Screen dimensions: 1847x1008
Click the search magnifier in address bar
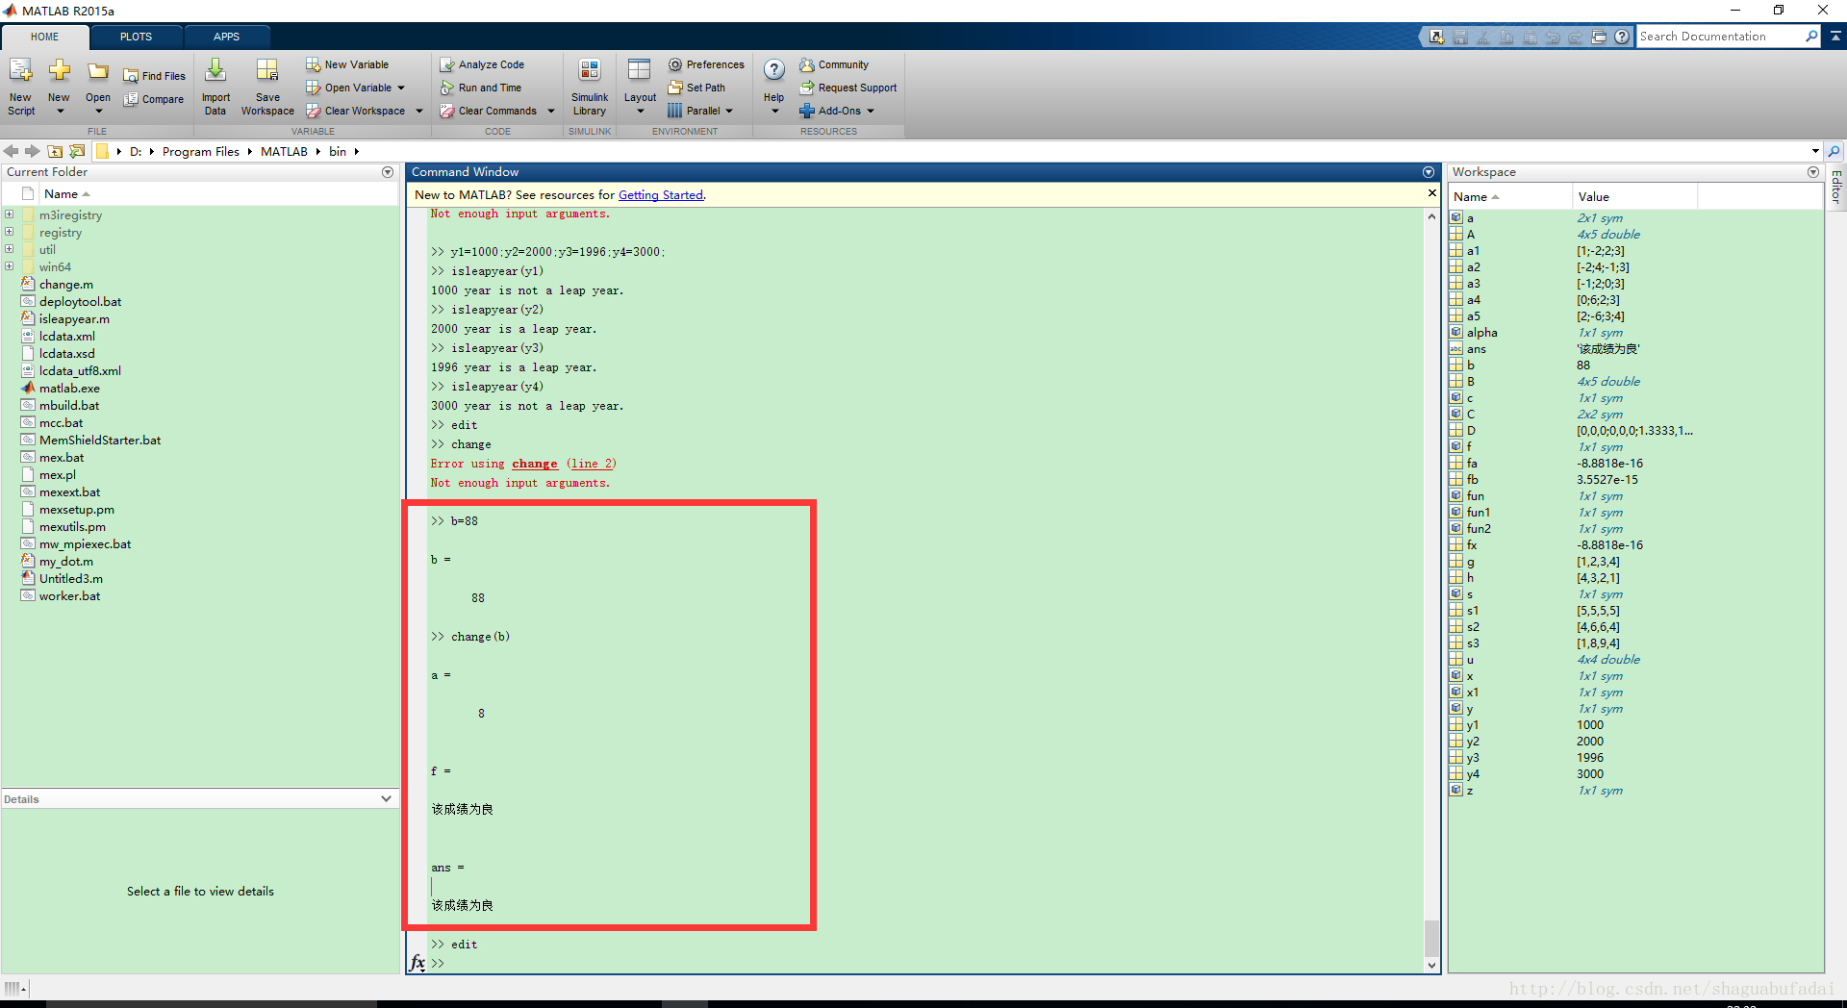click(x=1834, y=151)
